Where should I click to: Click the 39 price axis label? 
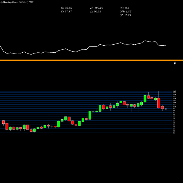(174, 133)
